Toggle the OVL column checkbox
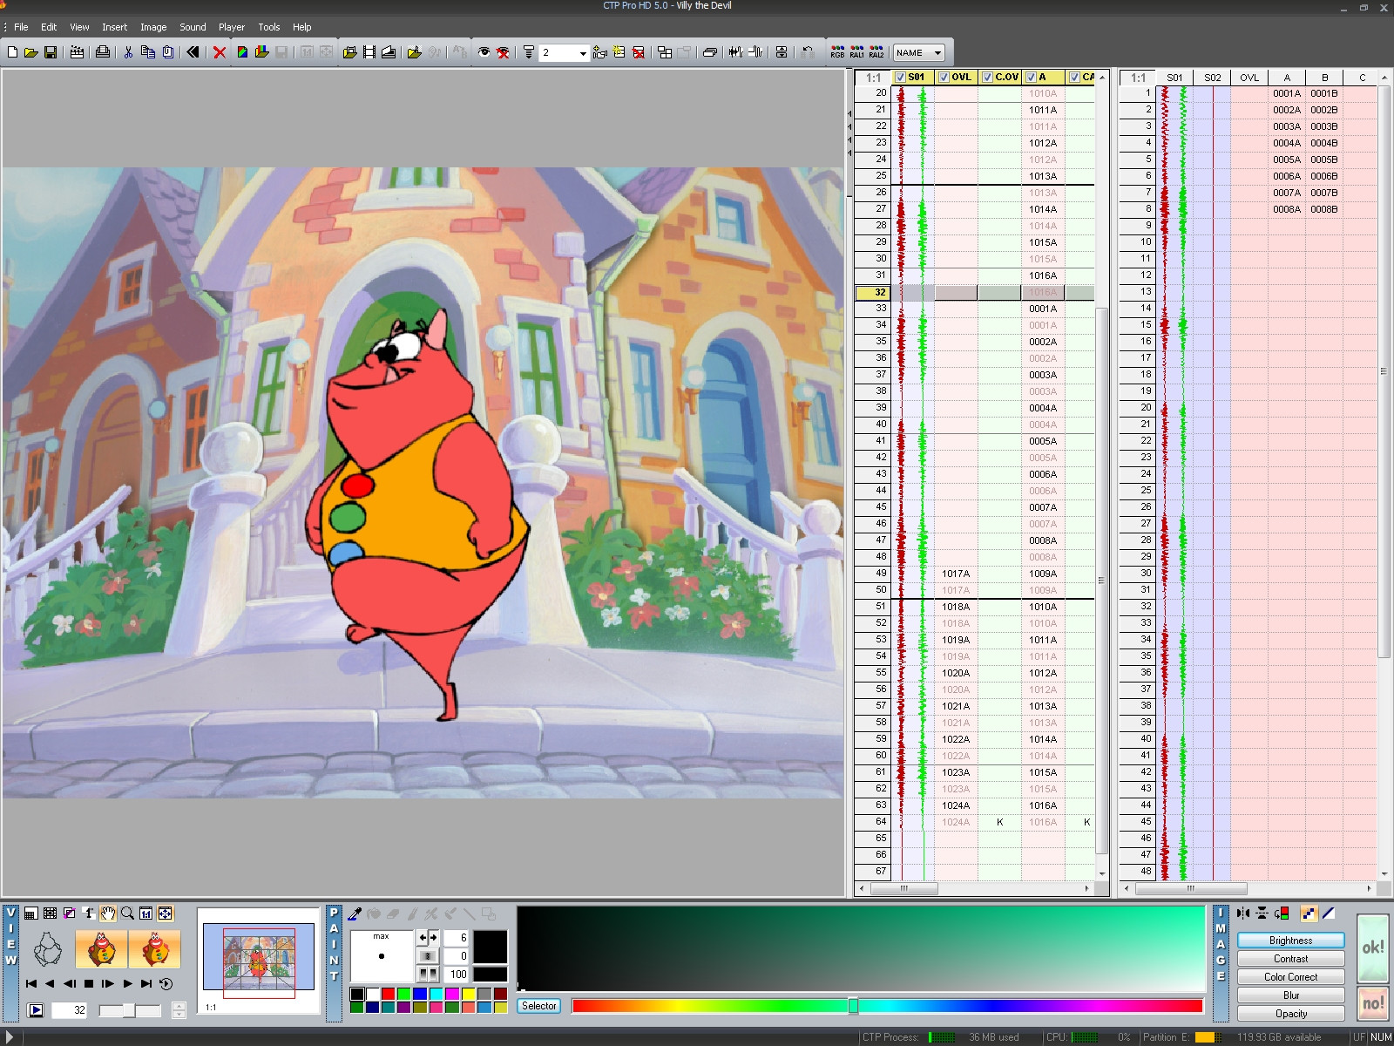The image size is (1394, 1046). [x=944, y=77]
